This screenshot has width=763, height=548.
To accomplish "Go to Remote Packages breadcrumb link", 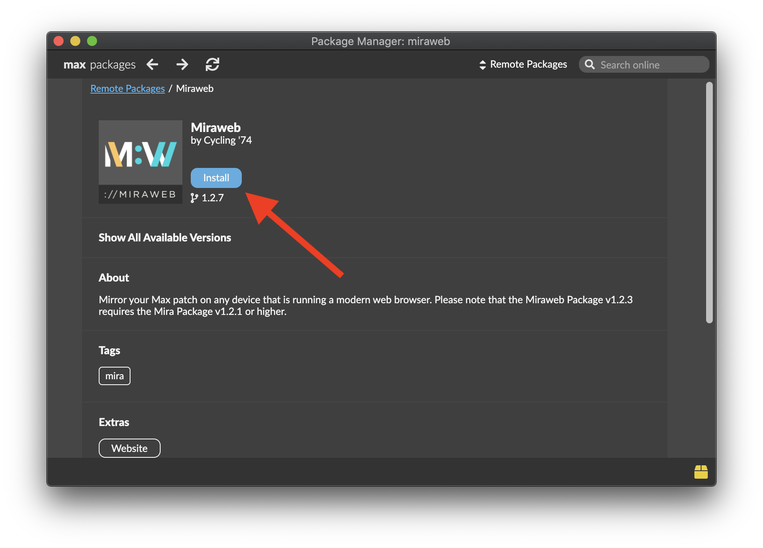I will [128, 89].
